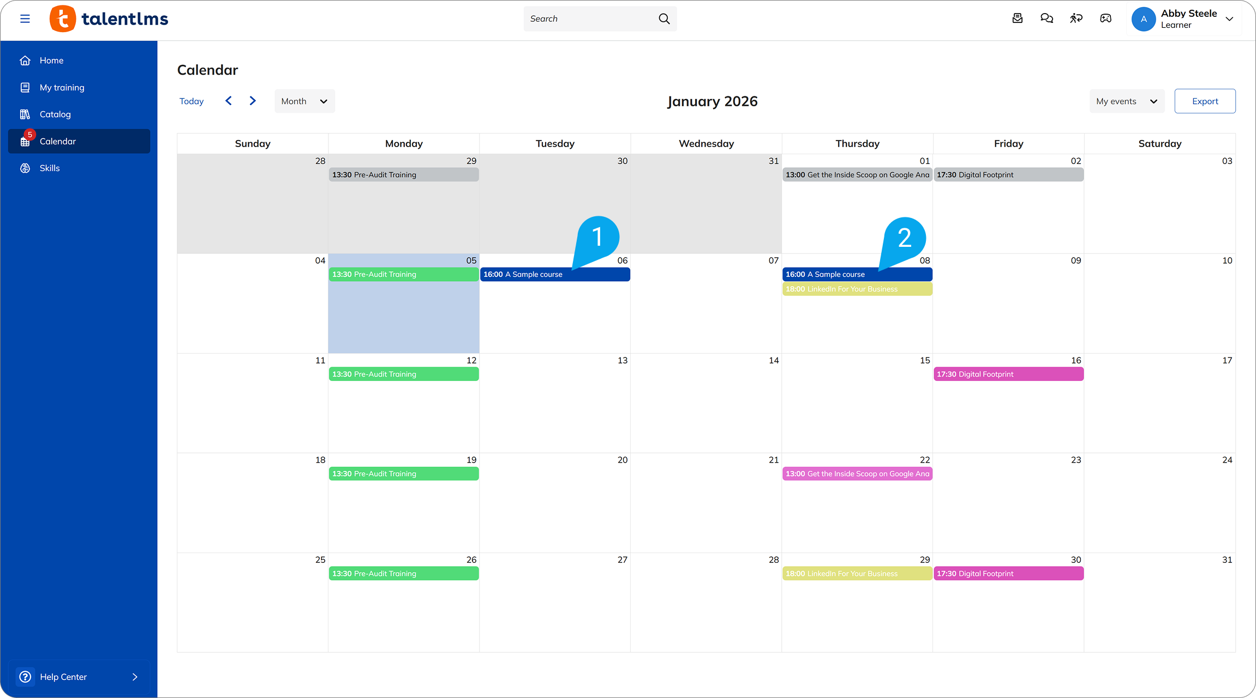Open the discussions chat icon

[1046, 18]
